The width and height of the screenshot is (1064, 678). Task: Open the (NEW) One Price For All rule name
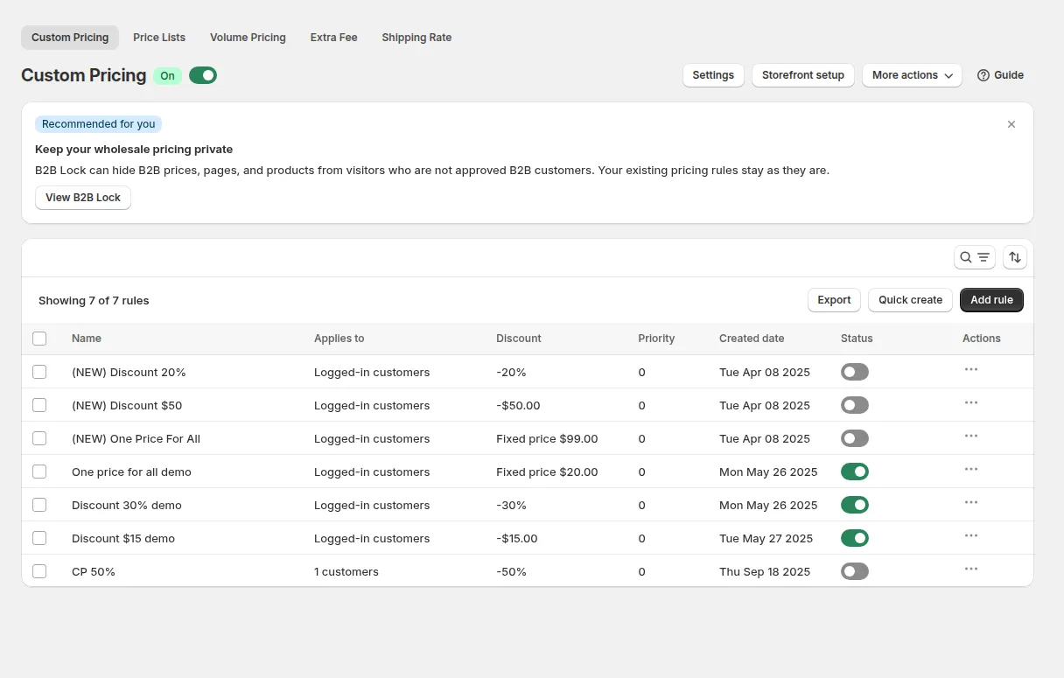[x=136, y=438]
